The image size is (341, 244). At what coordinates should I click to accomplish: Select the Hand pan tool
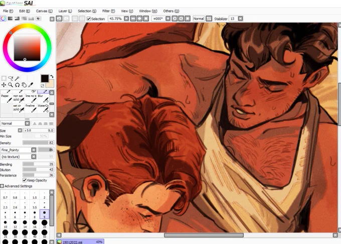coord(24,85)
